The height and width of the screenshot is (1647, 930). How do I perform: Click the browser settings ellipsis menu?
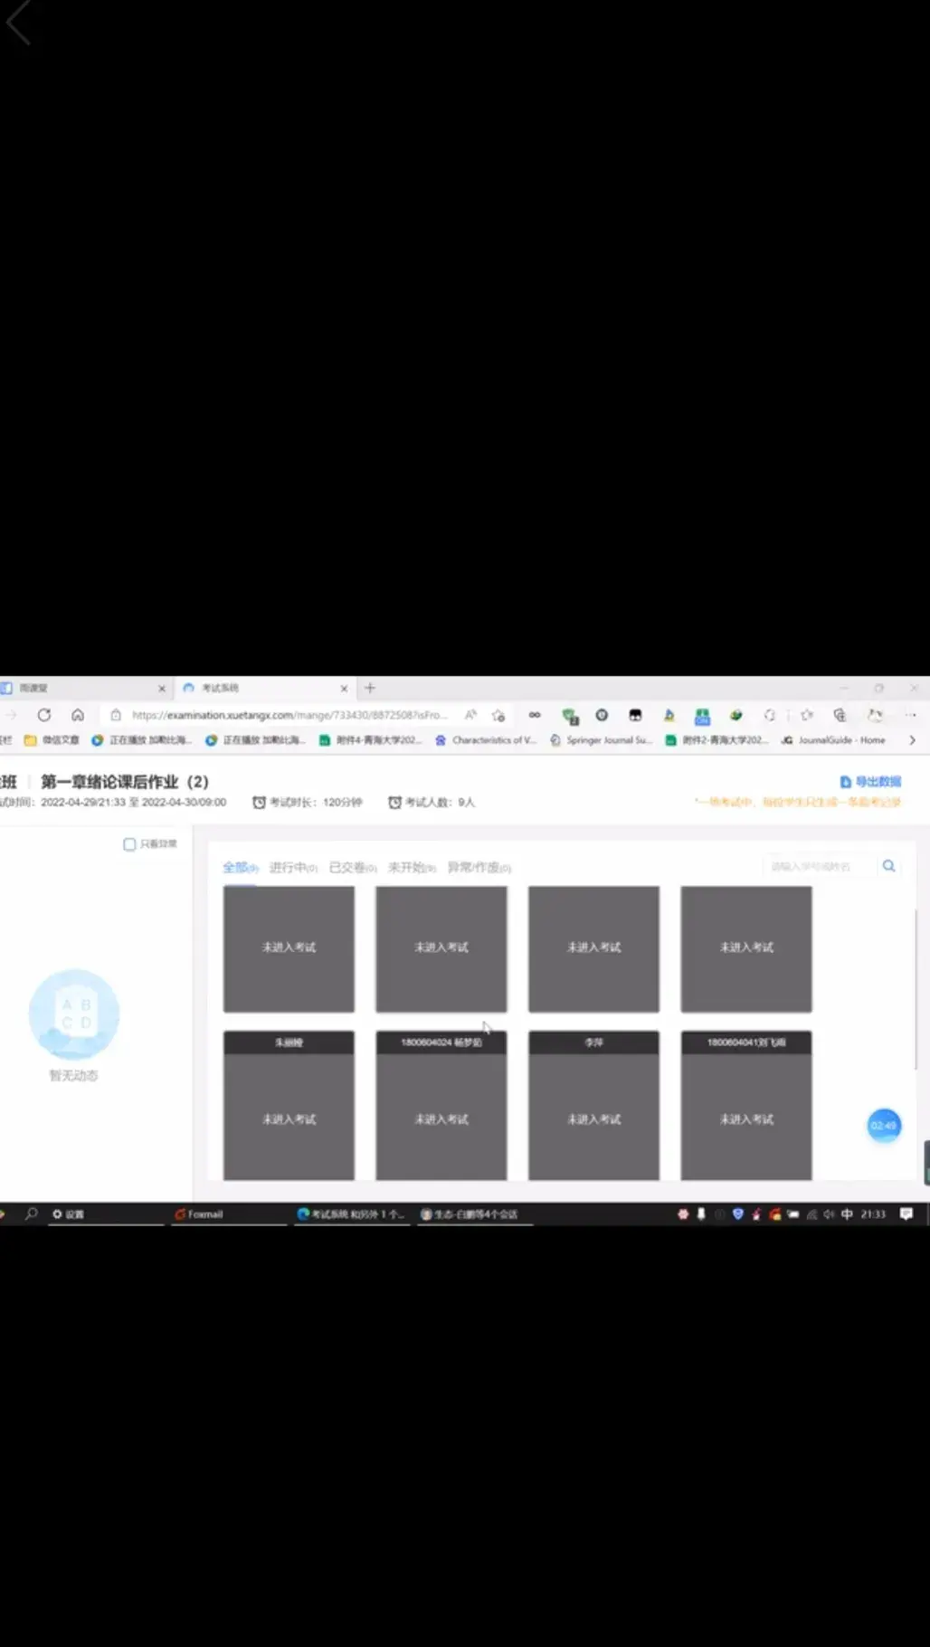[x=911, y=715]
